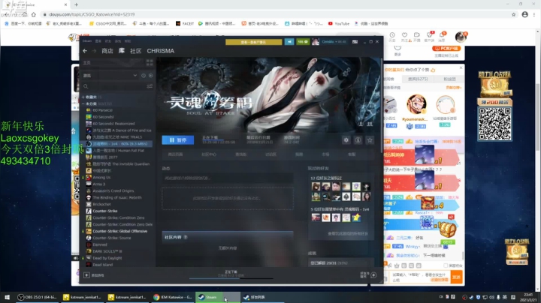Click the Douyu history clock icon
Viewport: 541px width, 303px height.
392,35
